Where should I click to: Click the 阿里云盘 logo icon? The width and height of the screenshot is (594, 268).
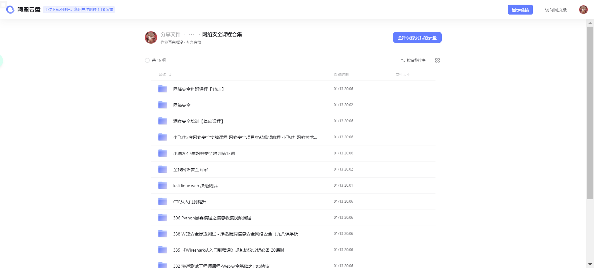click(x=10, y=10)
